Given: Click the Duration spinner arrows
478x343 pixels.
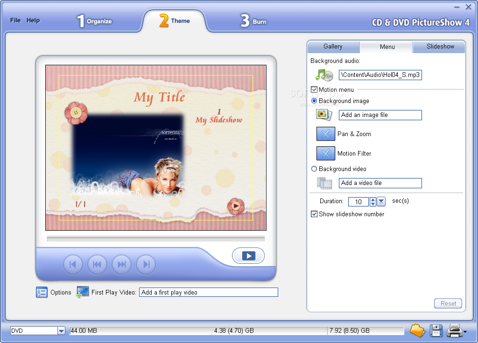Looking at the screenshot, I should pos(373,201).
